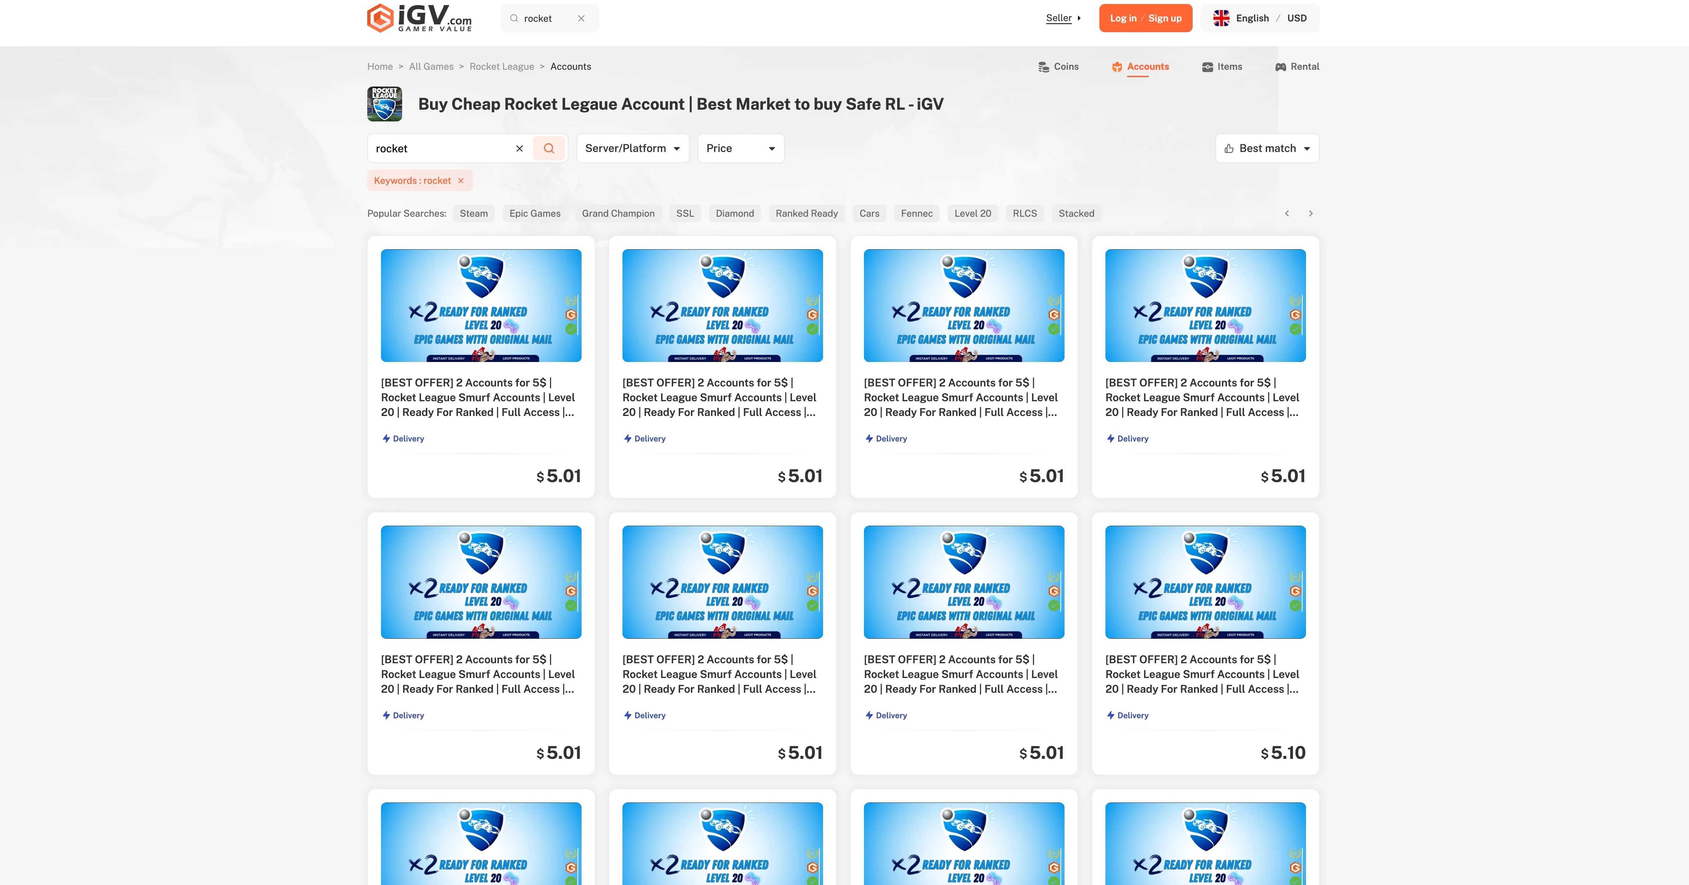Open the Best match sort dropdown
Viewport: 1689px width, 885px height.
click(x=1267, y=148)
